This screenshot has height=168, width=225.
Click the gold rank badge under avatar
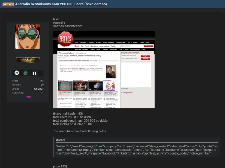click(x=28, y=60)
